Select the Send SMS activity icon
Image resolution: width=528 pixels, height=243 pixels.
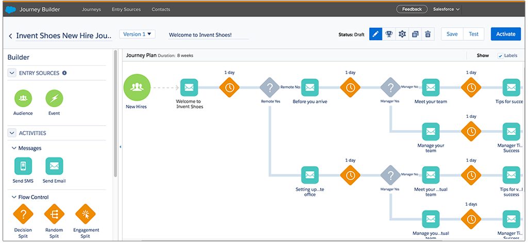(x=23, y=166)
